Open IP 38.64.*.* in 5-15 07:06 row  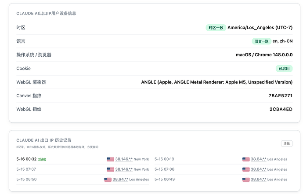(x=258, y=169)
